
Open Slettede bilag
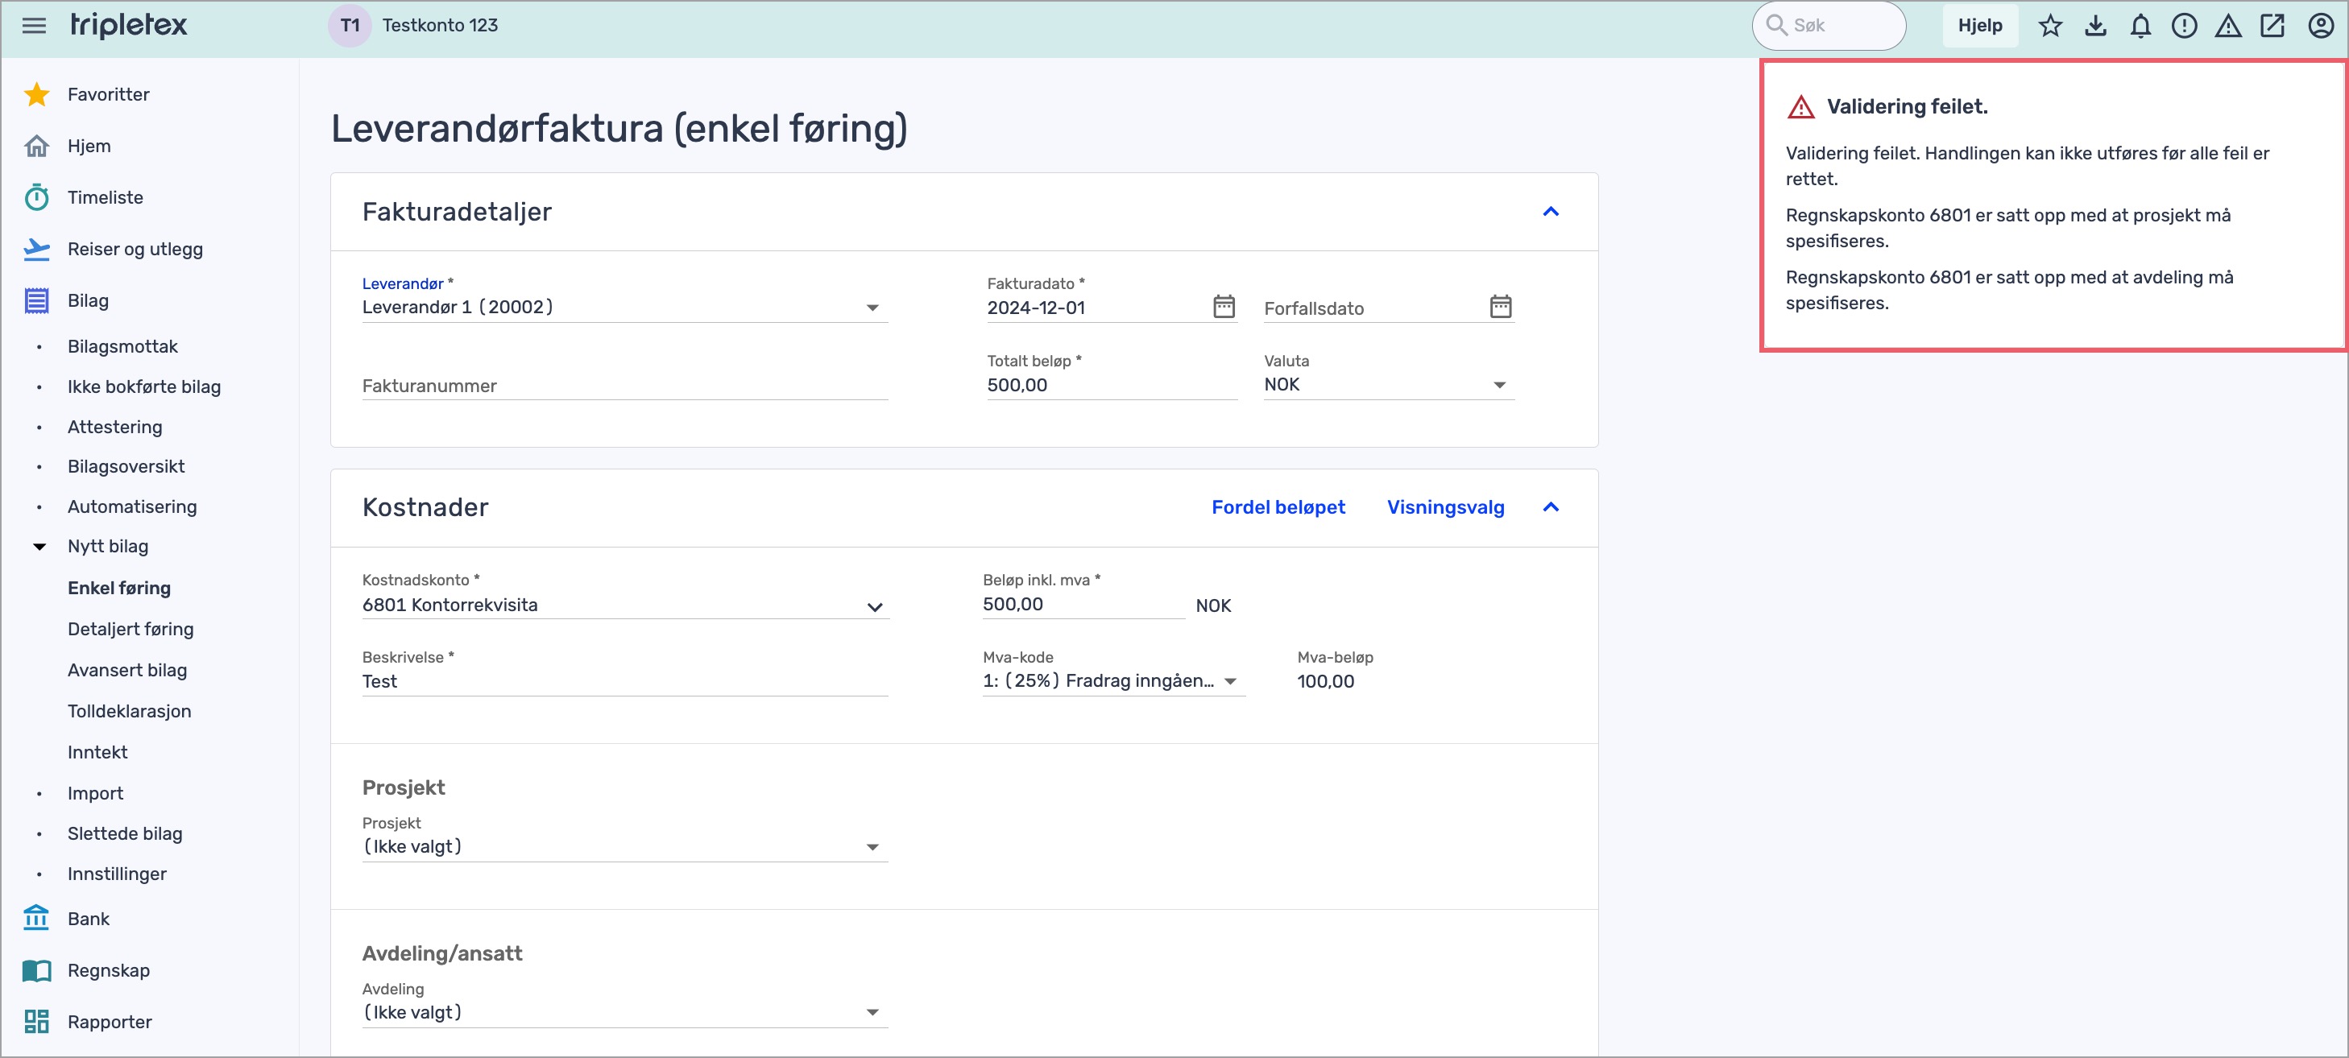tap(125, 833)
